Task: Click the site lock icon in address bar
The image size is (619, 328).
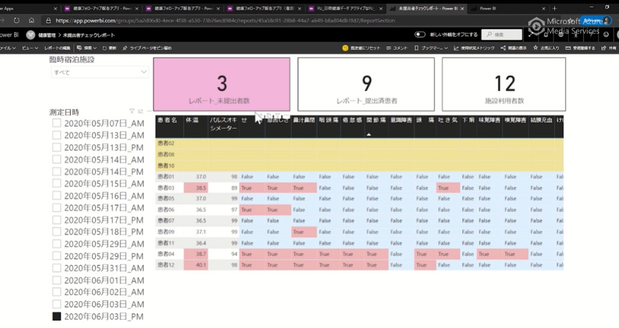Action: coord(48,20)
